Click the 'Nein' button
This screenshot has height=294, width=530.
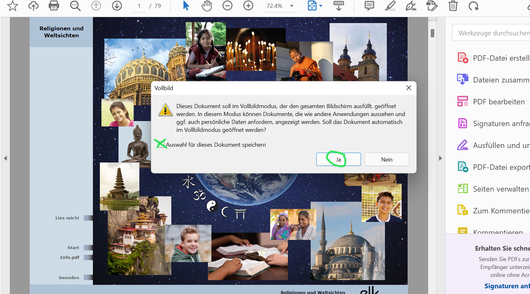pos(387,159)
